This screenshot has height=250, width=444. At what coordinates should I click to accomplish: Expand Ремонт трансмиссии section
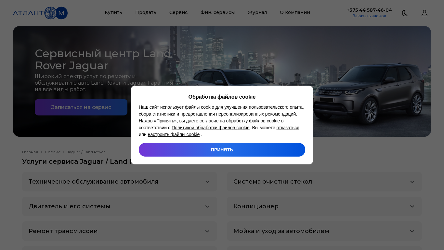pos(120,231)
